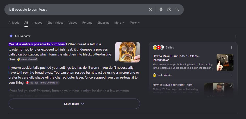Click the 'YouTube · Tim is Cooking +1' citation chip
This screenshot has height=119, width=246.
pos(42,83)
